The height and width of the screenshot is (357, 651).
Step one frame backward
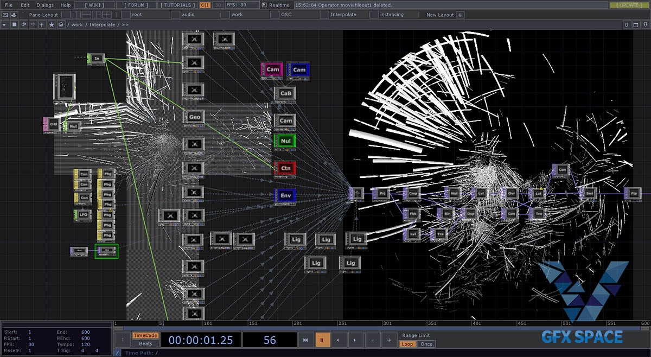[339, 340]
